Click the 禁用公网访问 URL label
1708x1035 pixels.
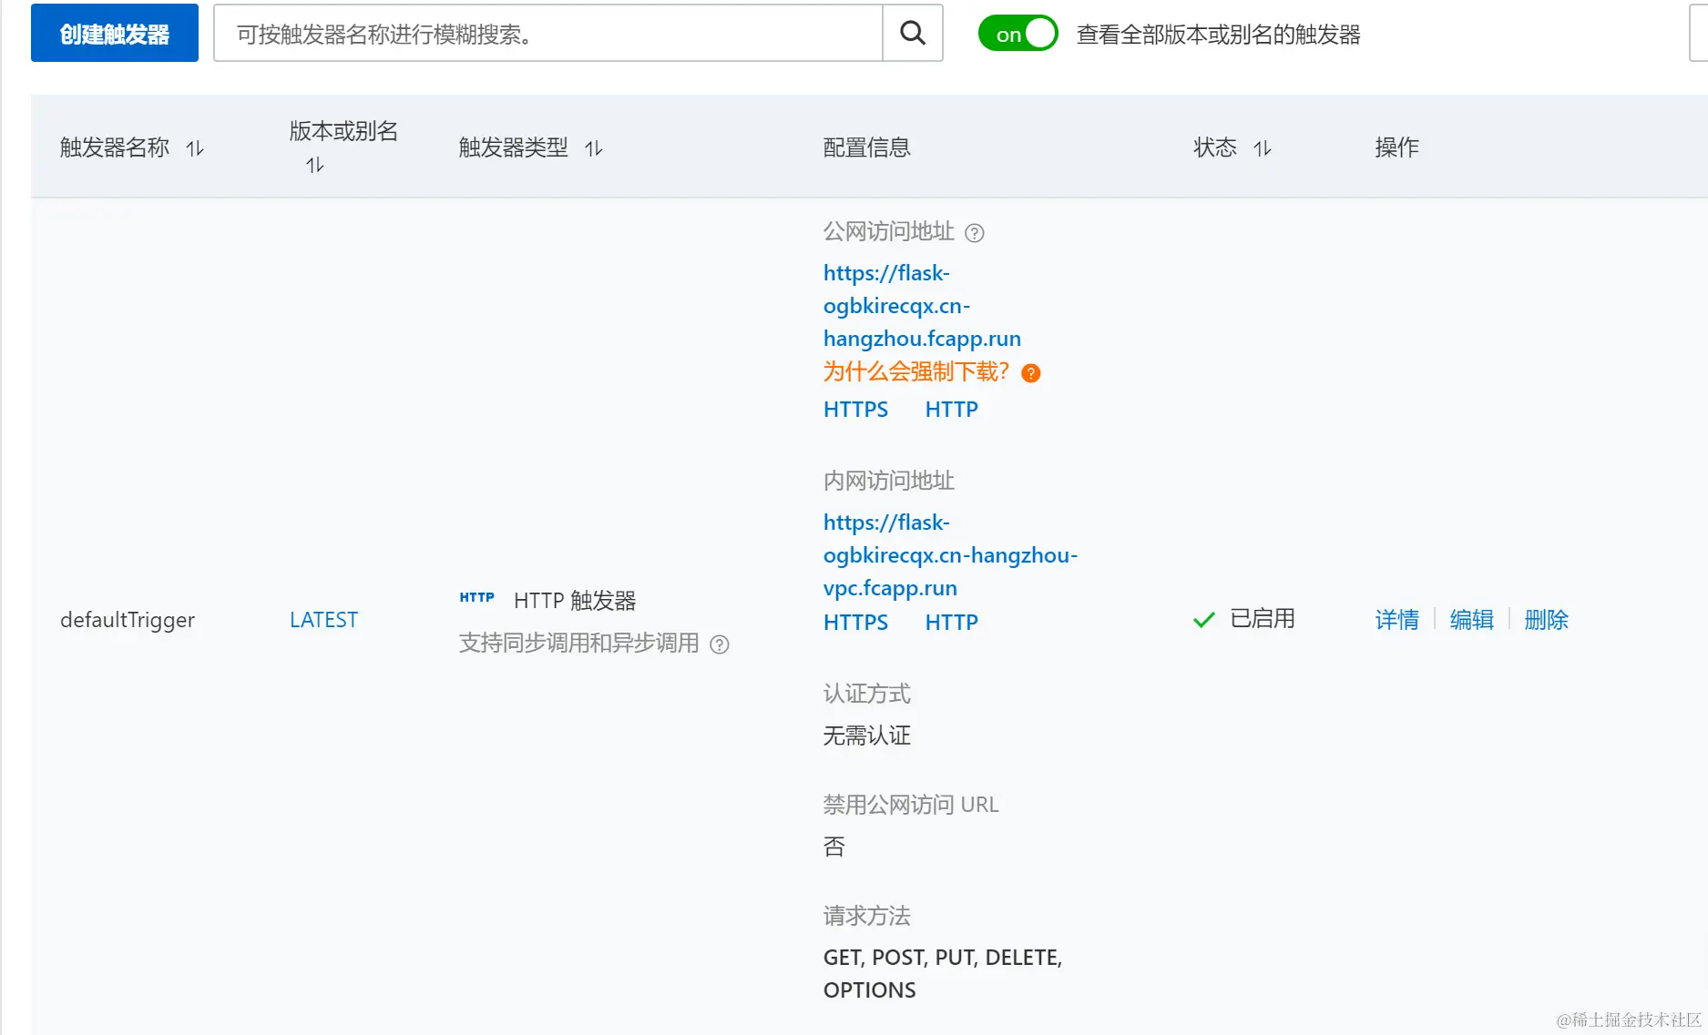tap(911, 805)
